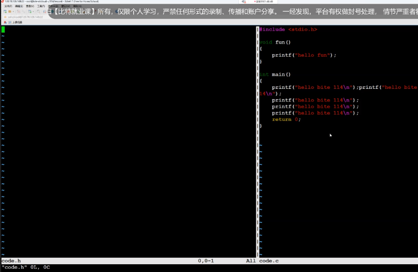Click the #include <stdio.h> line
The image size is (418, 272).
pyautogui.click(x=288, y=29)
